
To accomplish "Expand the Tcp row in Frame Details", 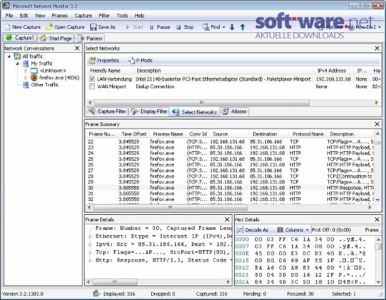I will click(90, 253).
